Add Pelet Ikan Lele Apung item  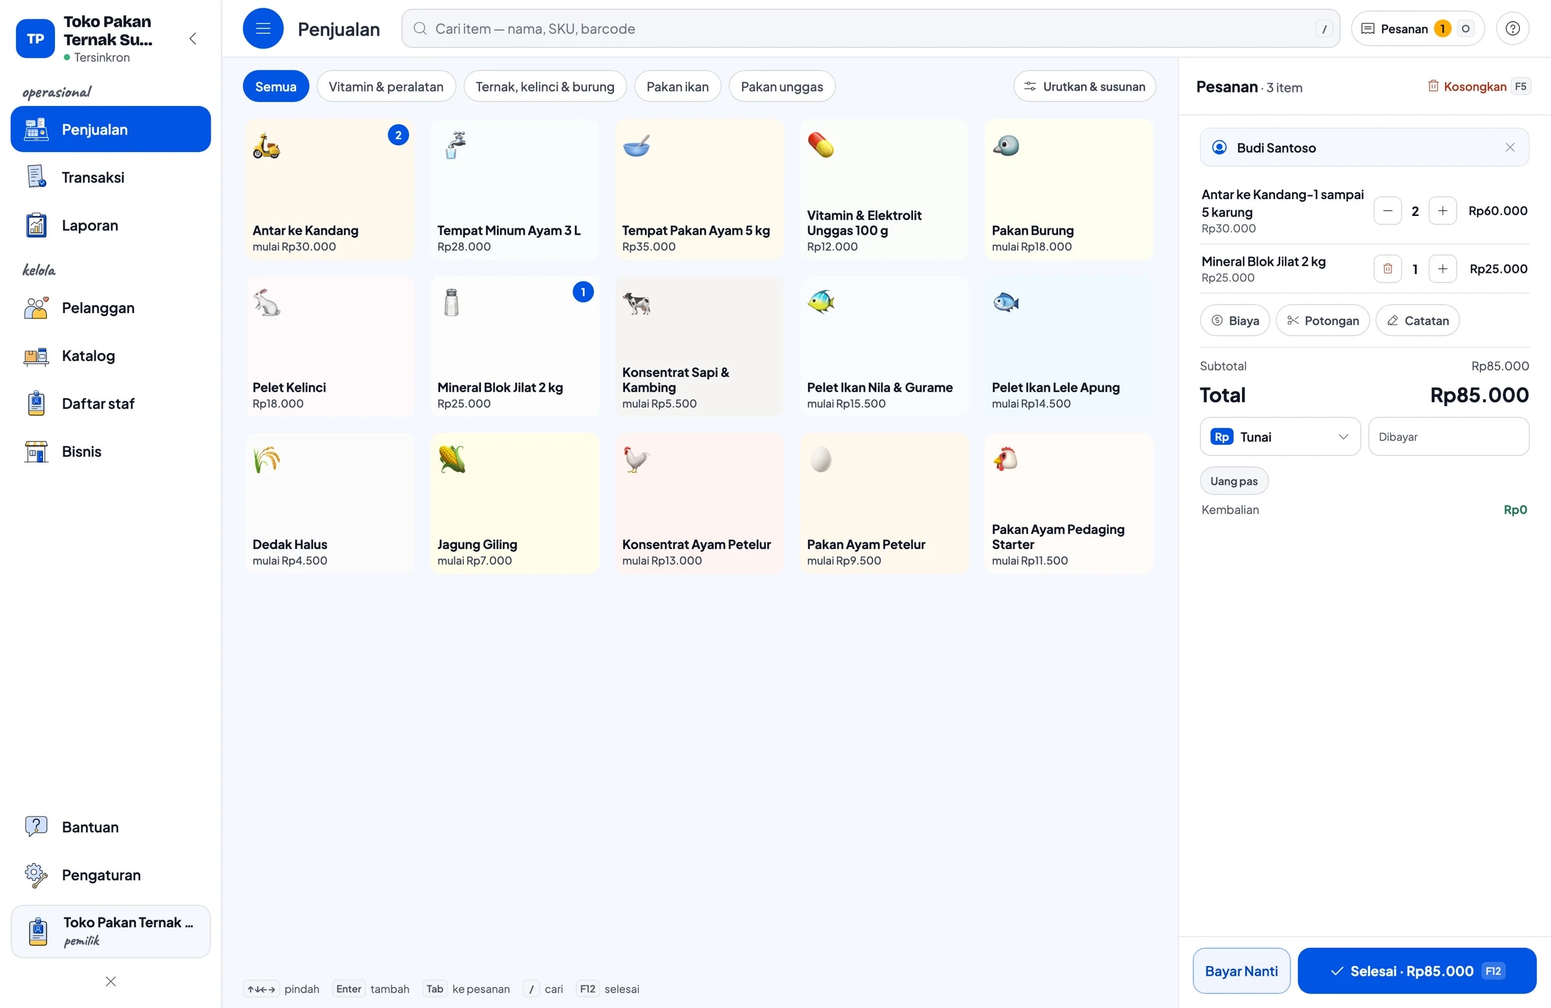pyautogui.click(x=1069, y=346)
